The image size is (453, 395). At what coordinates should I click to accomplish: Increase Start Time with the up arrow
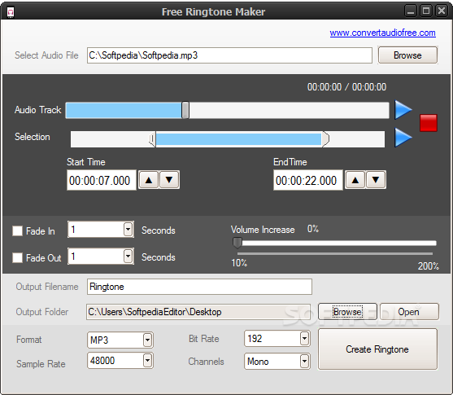click(x=149, y=180)
